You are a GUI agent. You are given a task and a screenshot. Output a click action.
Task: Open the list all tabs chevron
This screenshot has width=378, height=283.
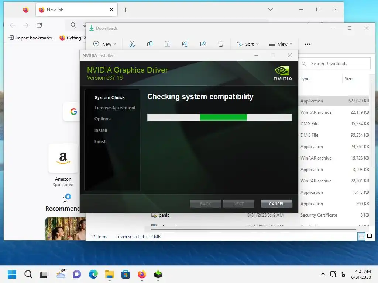pyautogui.click(x=271, y=10)
